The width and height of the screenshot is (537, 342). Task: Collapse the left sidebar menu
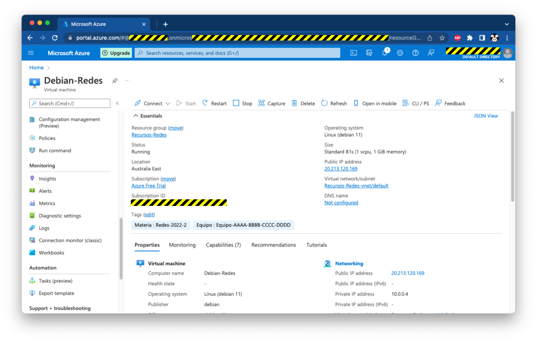tap(118, 103)
